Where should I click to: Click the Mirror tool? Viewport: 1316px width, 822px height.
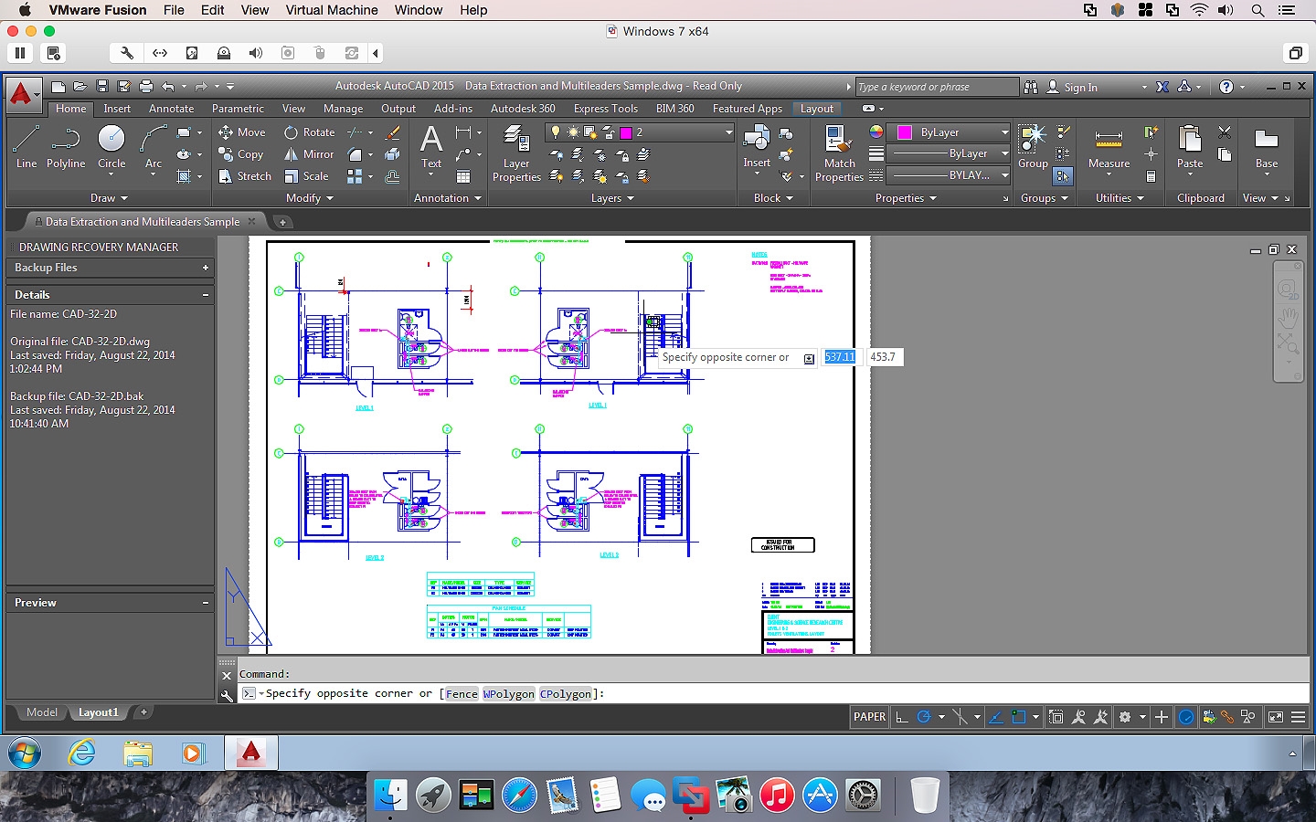point(309,154)
